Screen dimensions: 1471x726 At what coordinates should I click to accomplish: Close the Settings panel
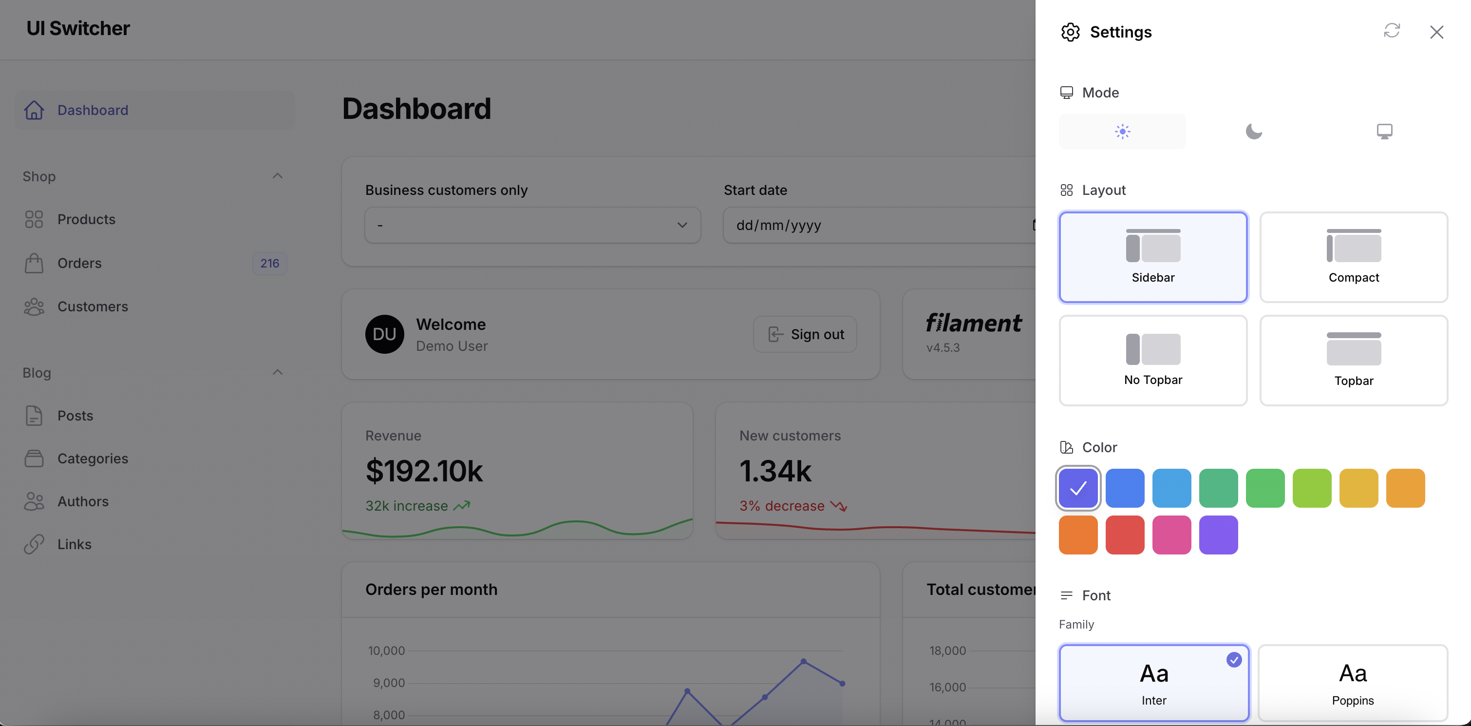[1436, 32]
